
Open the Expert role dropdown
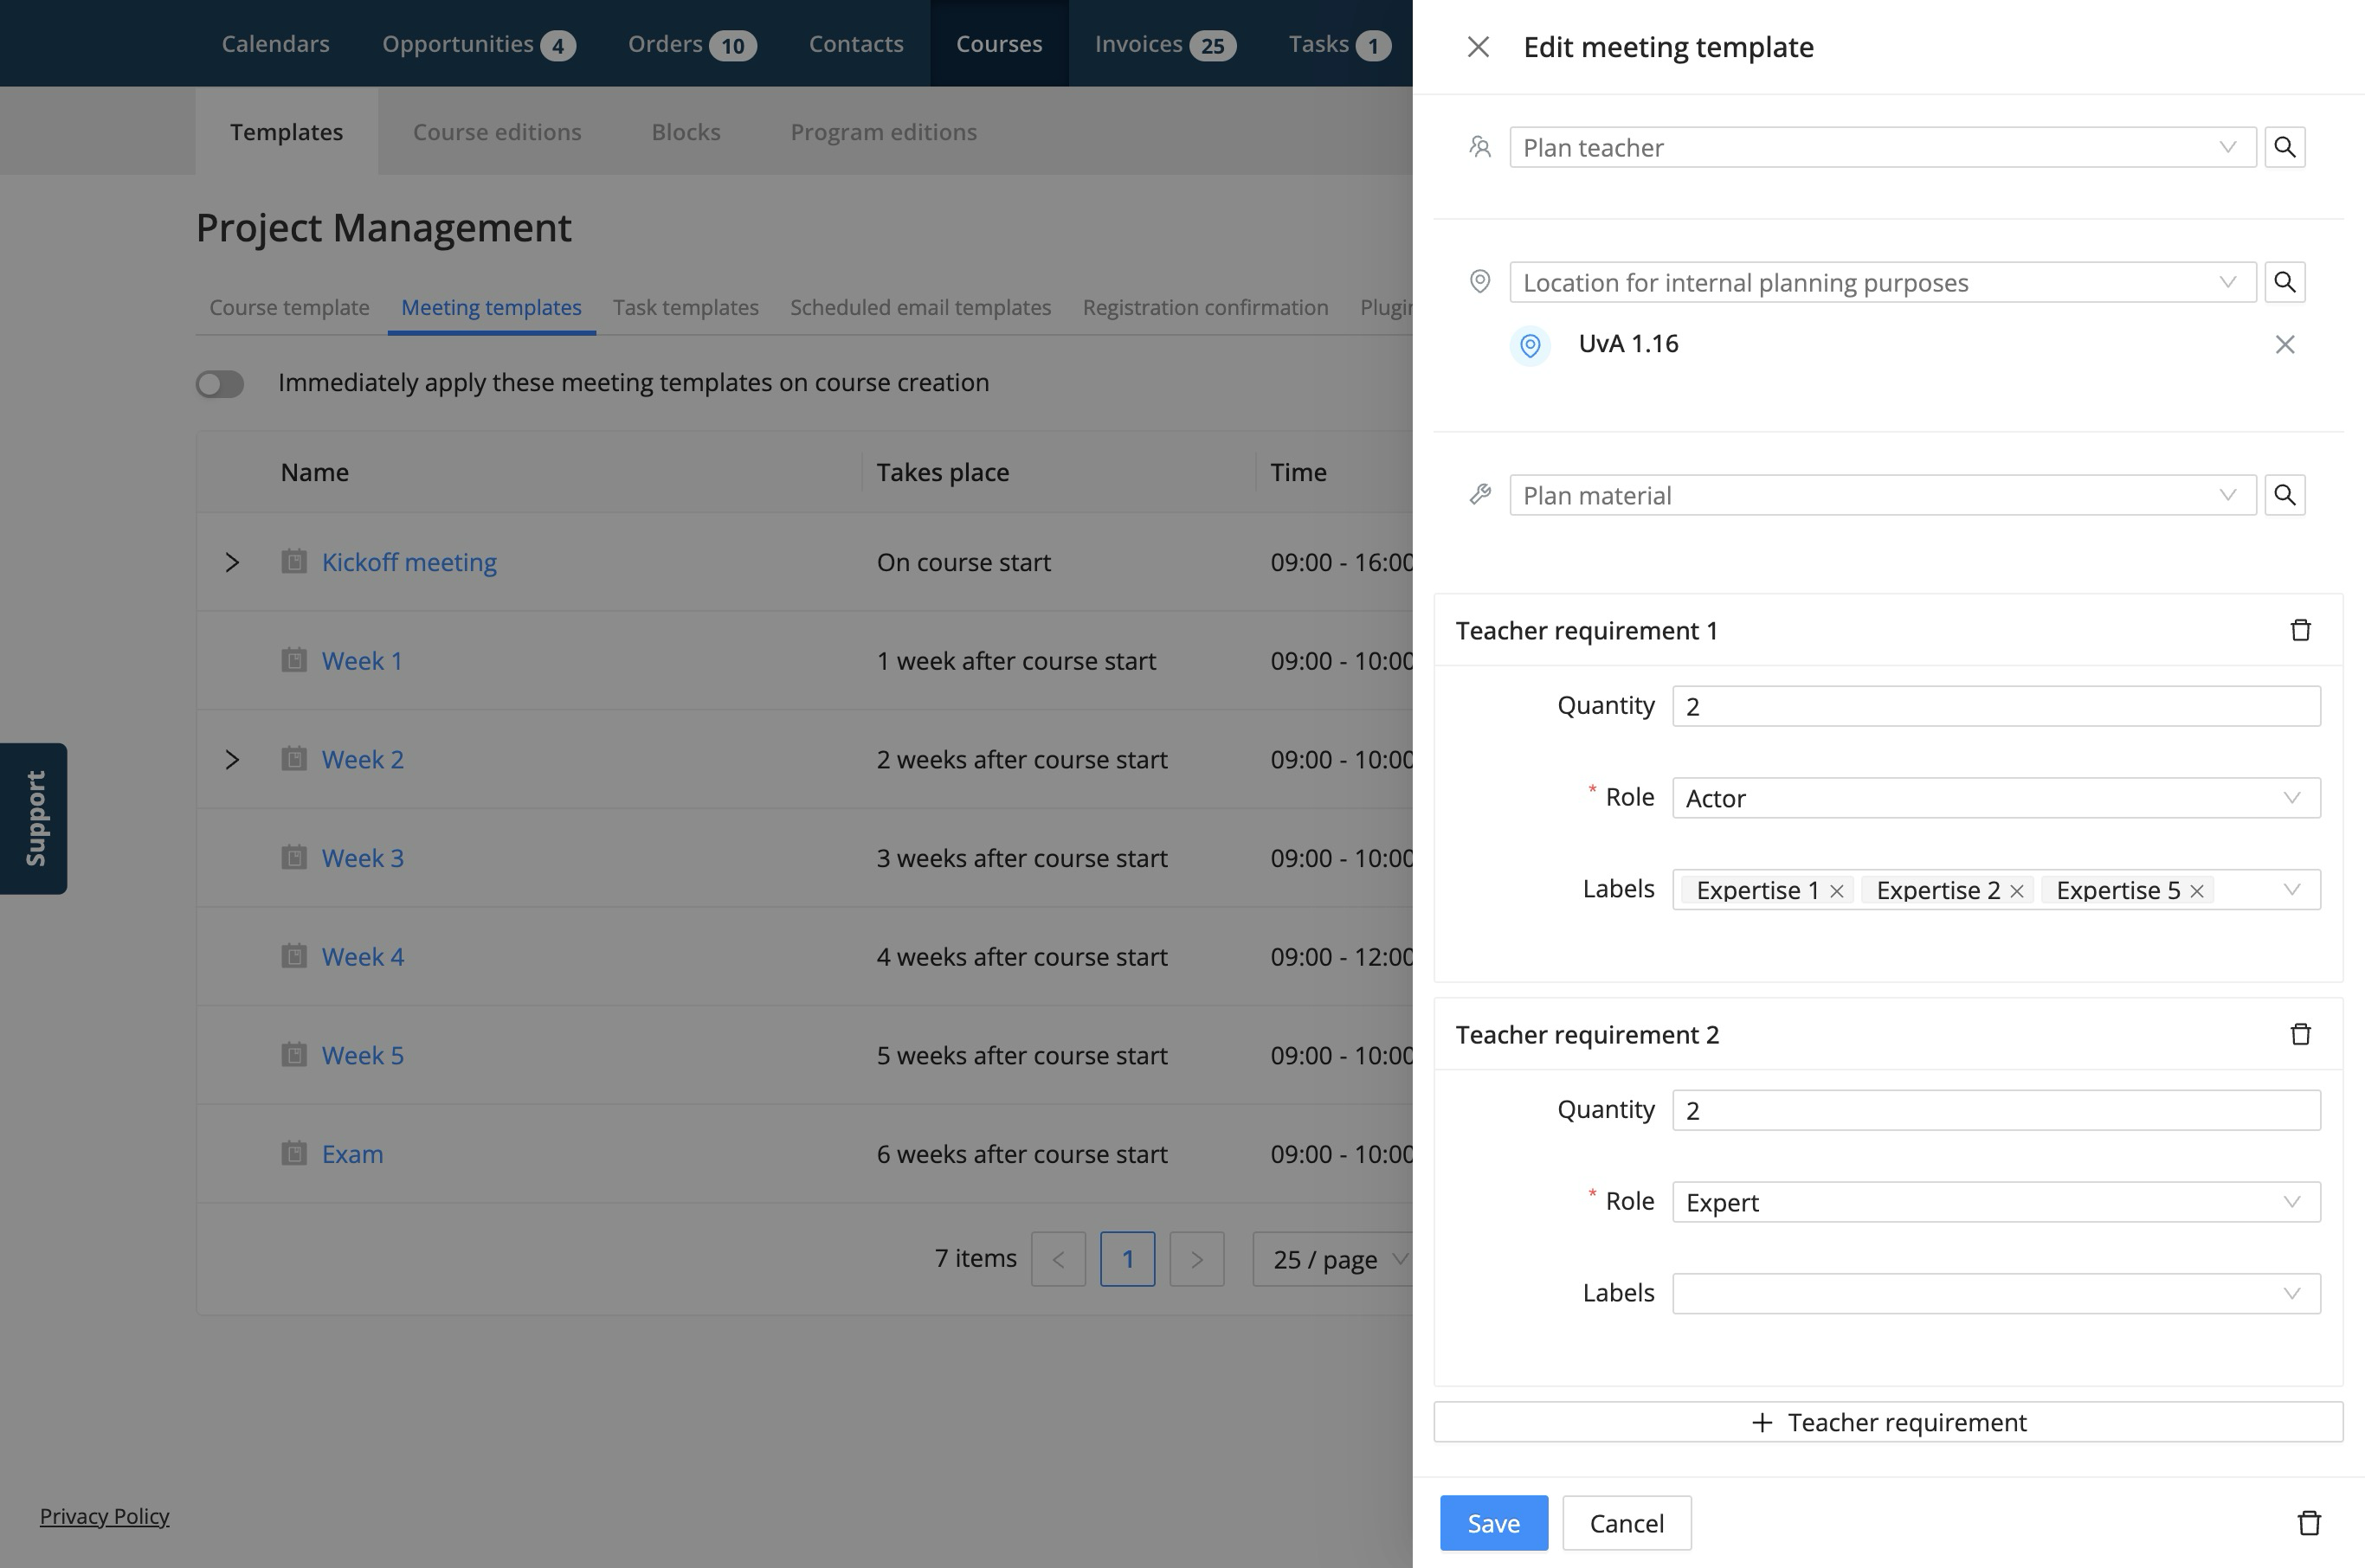click(x=1996, y=1202)
